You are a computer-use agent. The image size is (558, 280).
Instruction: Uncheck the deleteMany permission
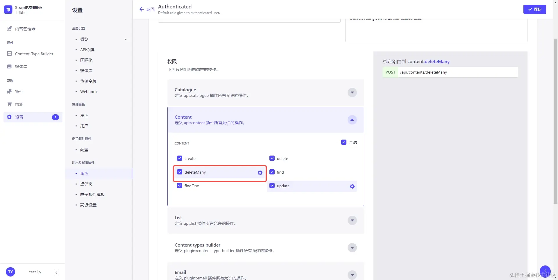point(180,172)
